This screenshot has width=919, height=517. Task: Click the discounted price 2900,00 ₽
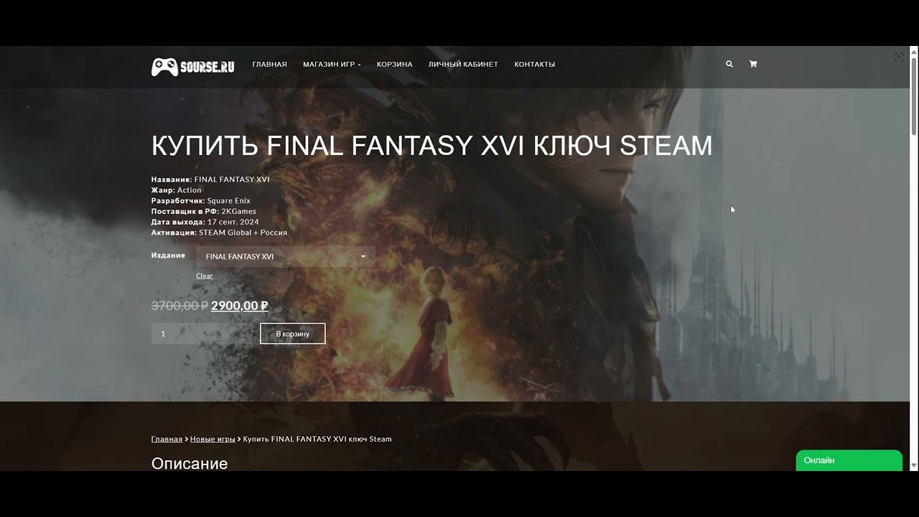point(240,306)
